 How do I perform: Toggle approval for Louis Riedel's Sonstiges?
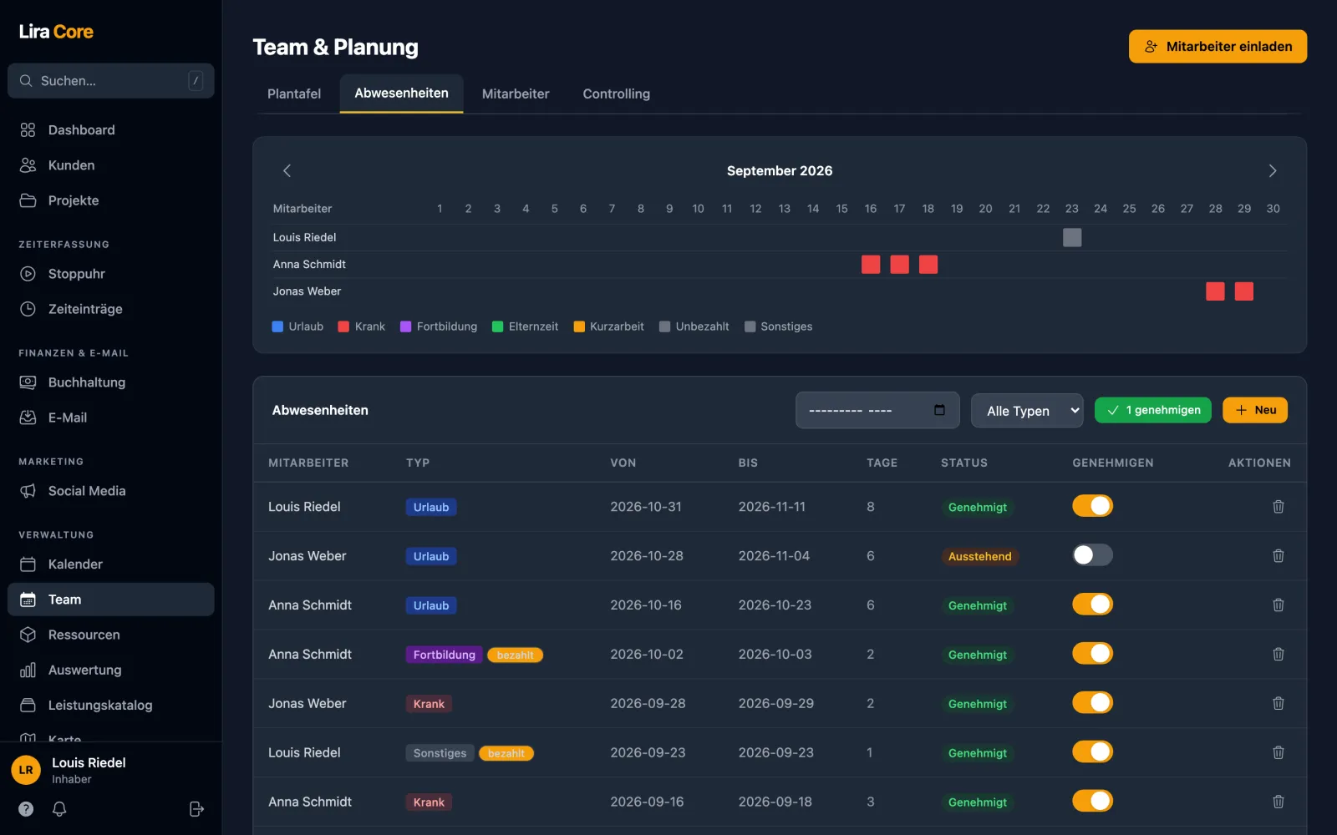coord(1092,752)
